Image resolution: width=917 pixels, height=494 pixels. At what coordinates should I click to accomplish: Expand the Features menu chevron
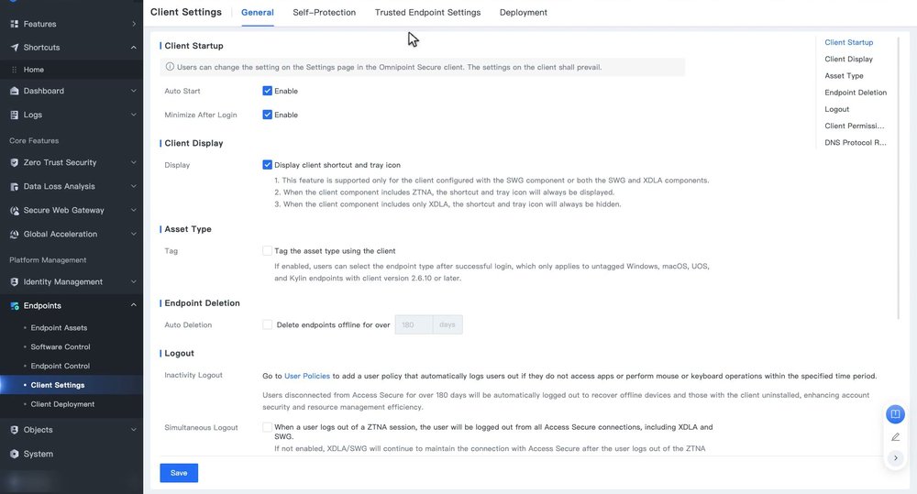click(x=134, y=24)
